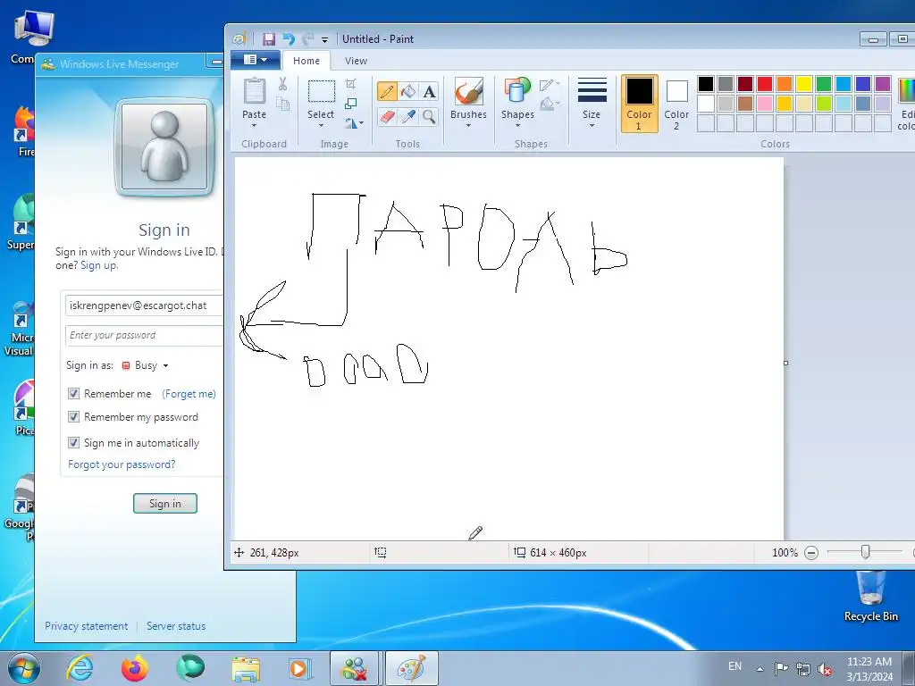Screen dimensions: 915x686
Task: Open the Privacy statement link
Action: 87,626
